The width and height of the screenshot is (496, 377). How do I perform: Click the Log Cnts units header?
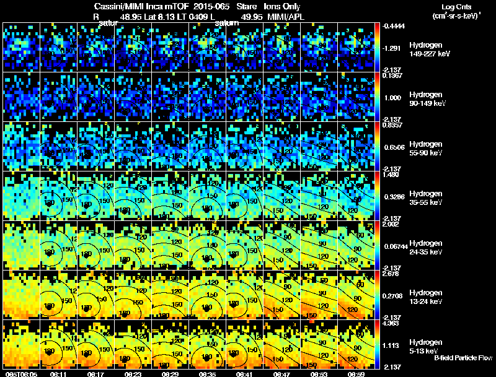pos(458,10)
